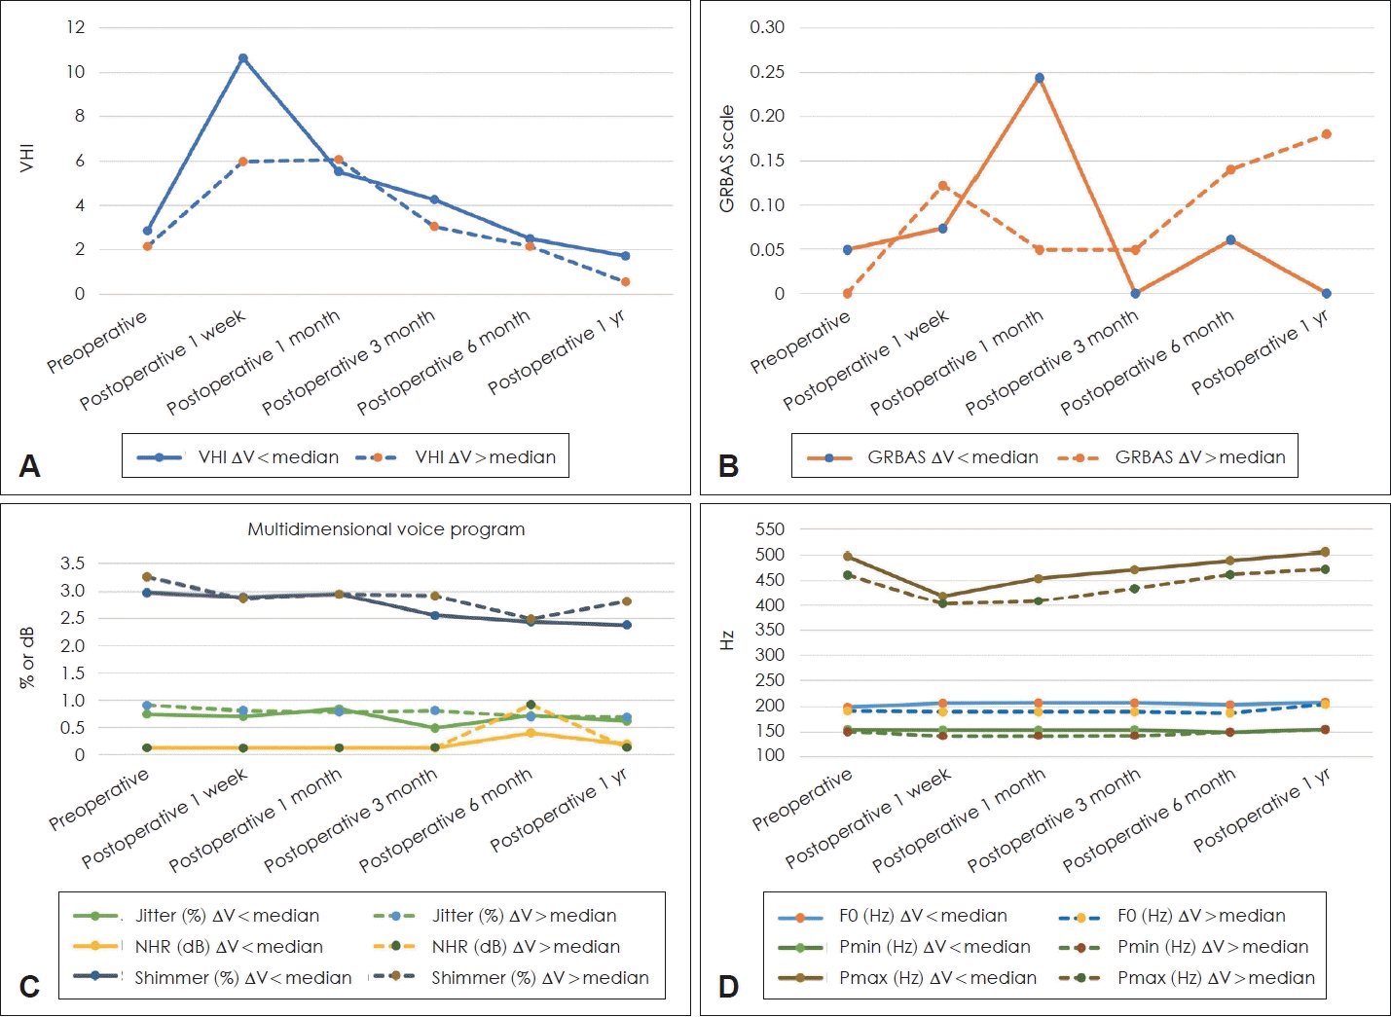The height and width of the screenshot is (1017, 1391).
Task: Select the 'F0 (Hz) ΔV<median' legend label
Action: (923, 916)
